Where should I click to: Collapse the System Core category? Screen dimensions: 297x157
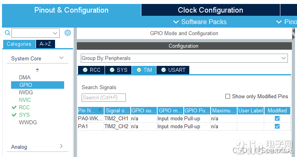pos(61,58)
